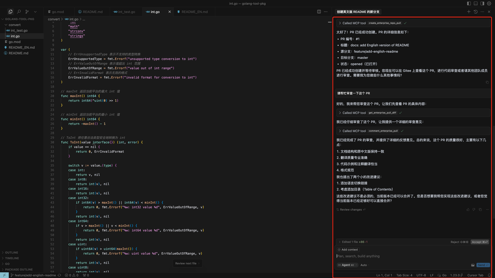Close the chat panel
495x278 pixels.
[489, 12]
